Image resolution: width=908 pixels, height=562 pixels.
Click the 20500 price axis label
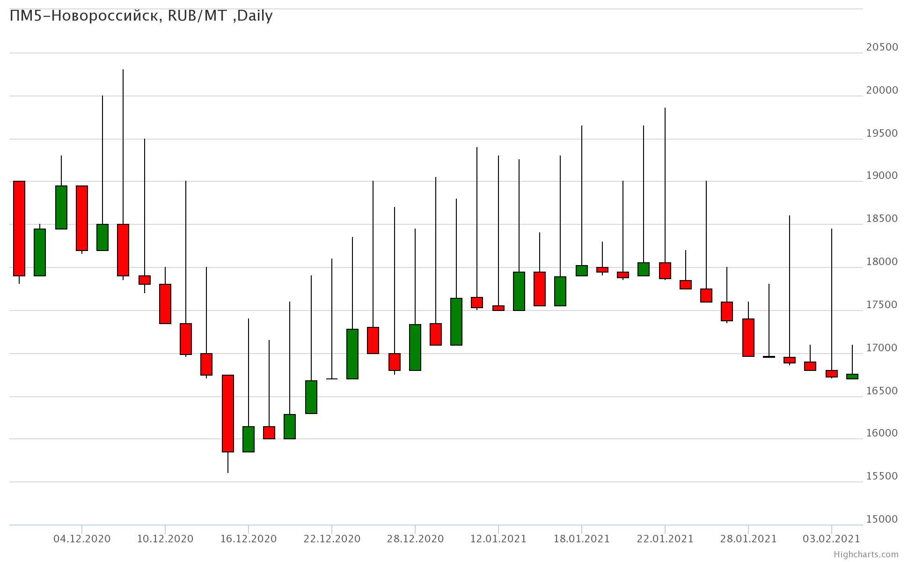882,47
